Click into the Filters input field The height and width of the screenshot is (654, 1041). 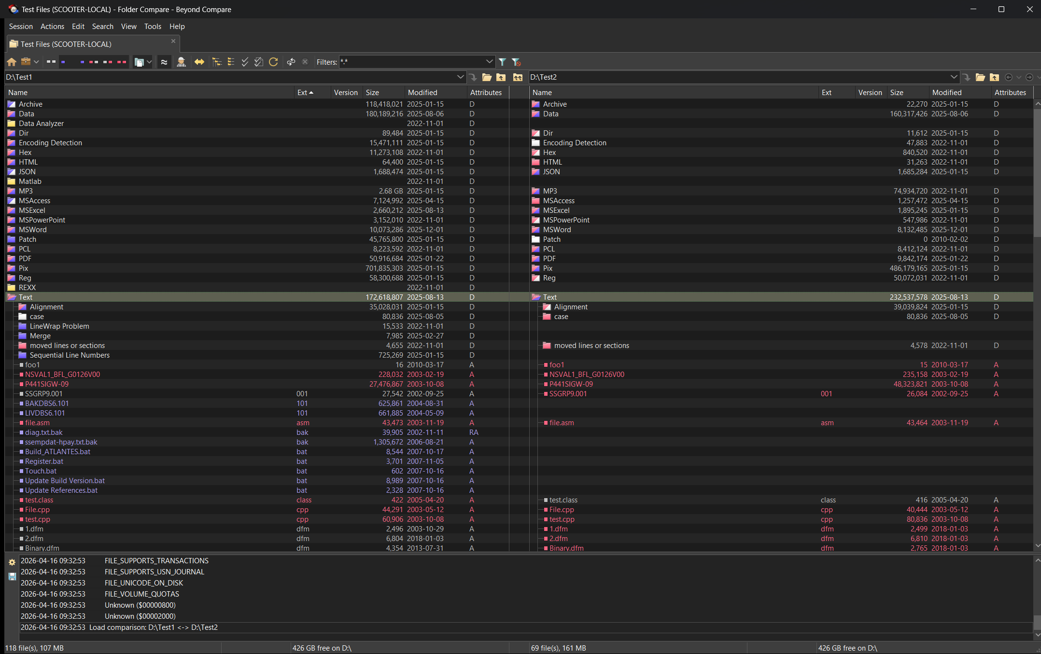click(x=411, y=62)
